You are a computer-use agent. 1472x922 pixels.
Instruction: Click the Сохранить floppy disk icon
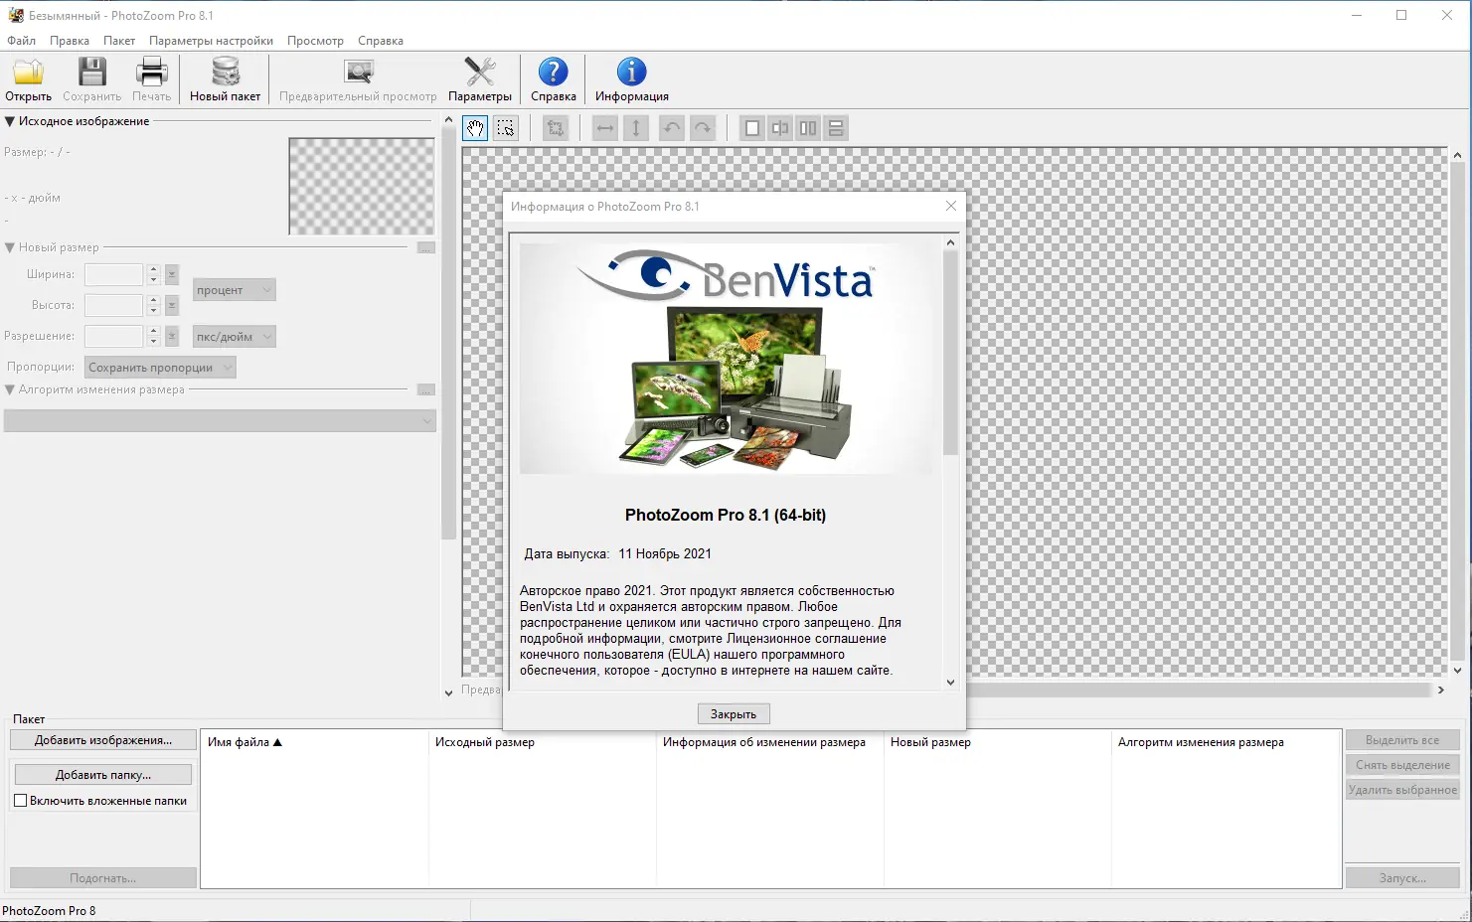(92, 73)
